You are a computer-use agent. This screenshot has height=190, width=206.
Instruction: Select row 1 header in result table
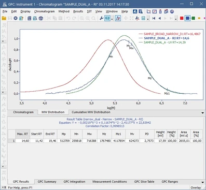pyautogui.click(x=12, y=141)
